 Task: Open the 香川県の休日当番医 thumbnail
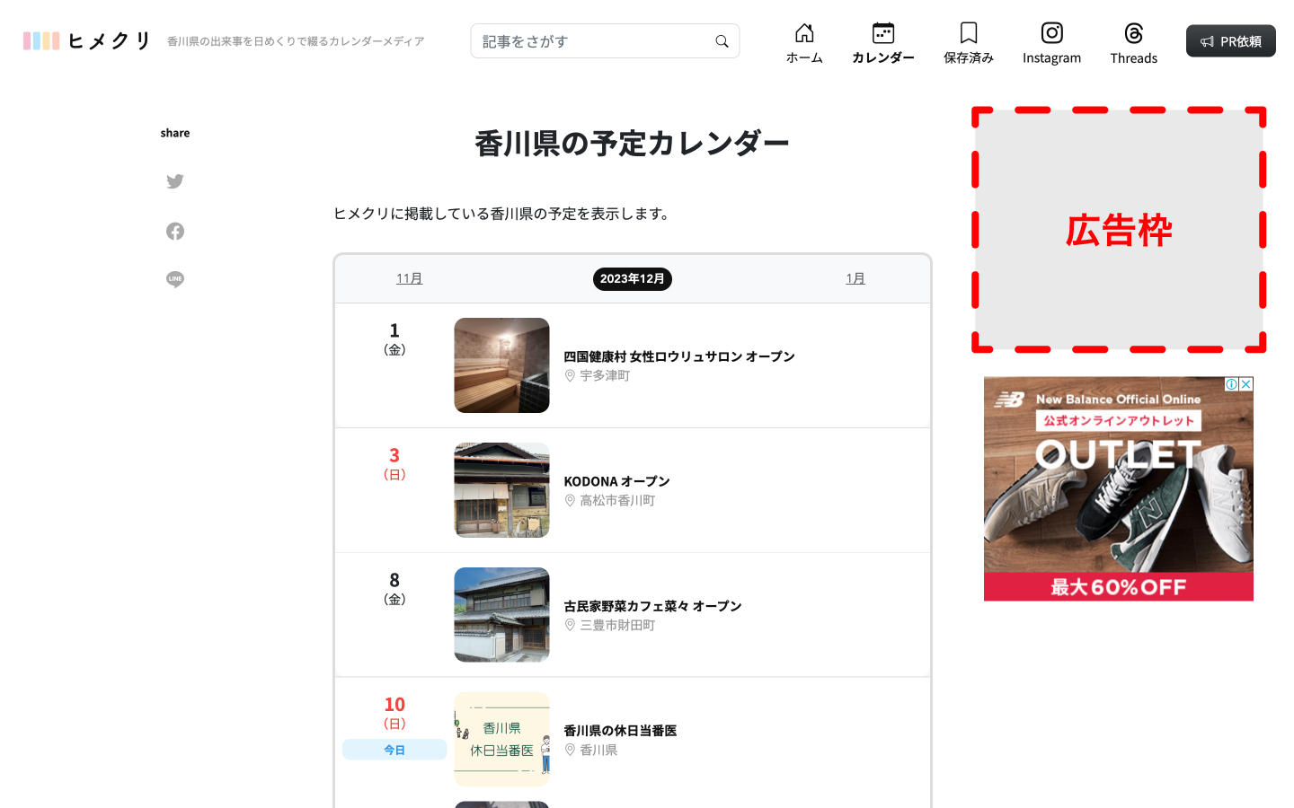tap(501, 739)
